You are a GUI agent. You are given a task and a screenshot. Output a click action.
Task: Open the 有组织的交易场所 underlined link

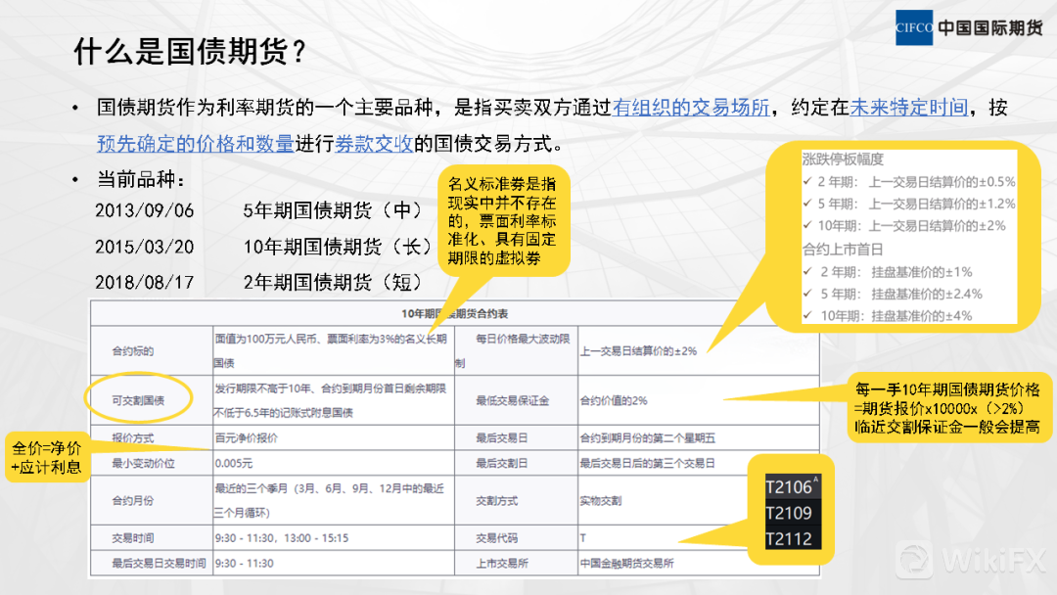tap(691, 108)
